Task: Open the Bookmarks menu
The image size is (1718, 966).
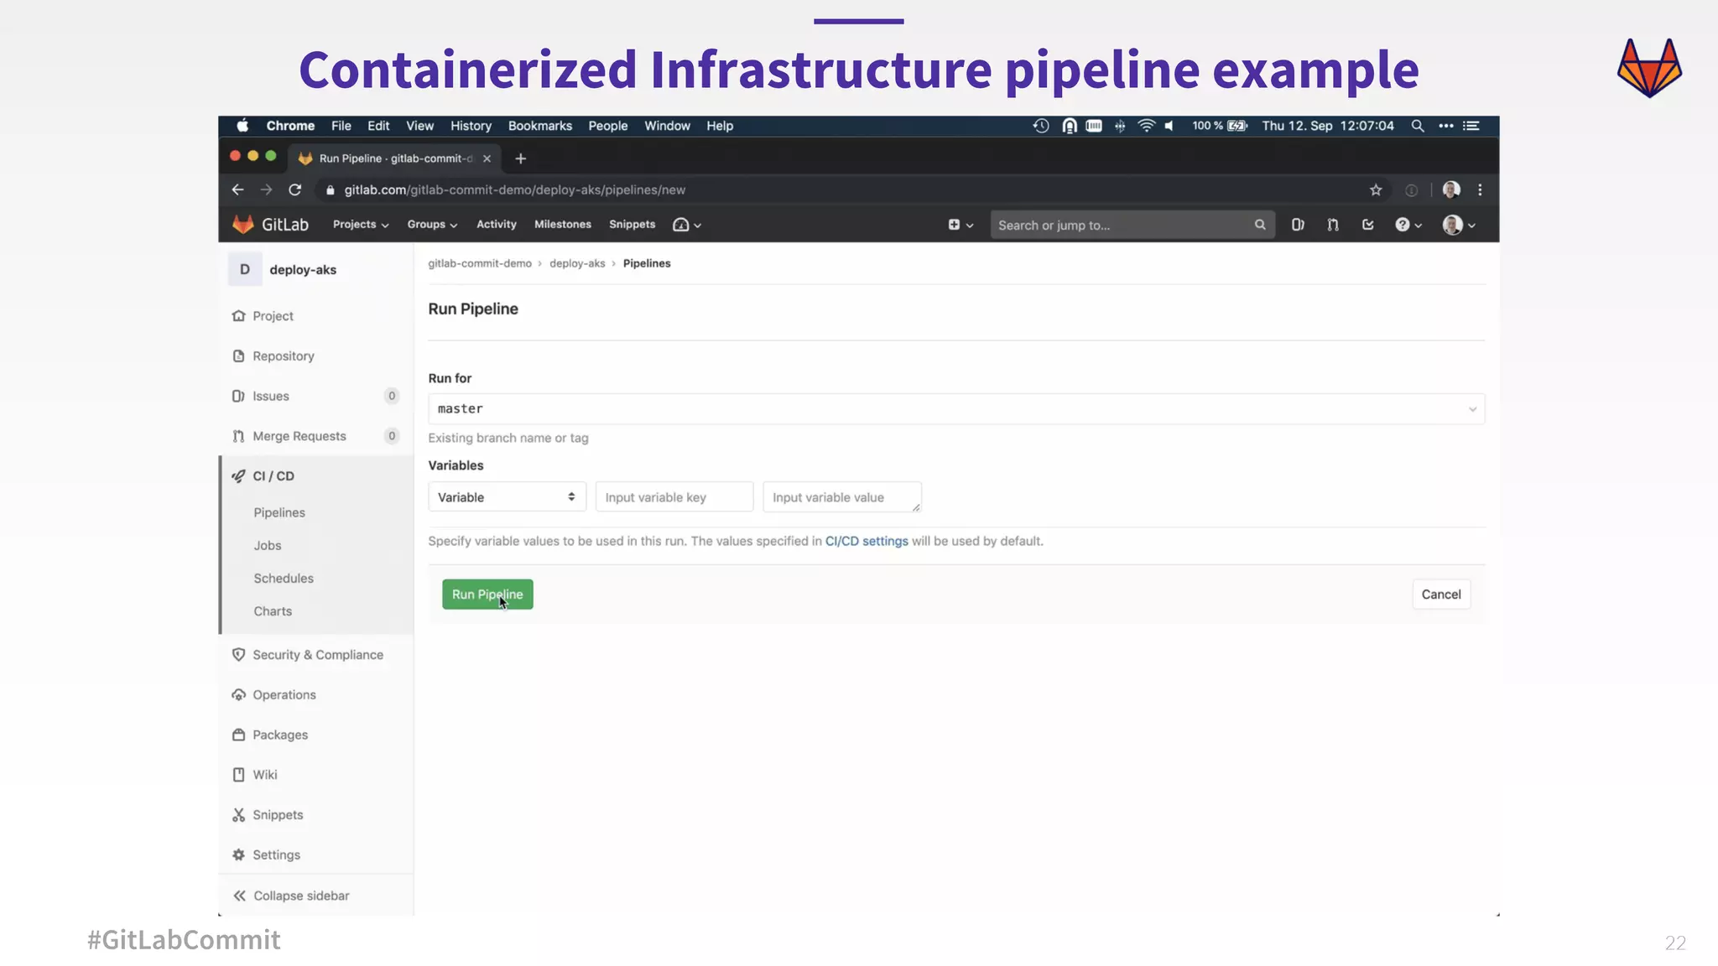Action: (540, 126)
